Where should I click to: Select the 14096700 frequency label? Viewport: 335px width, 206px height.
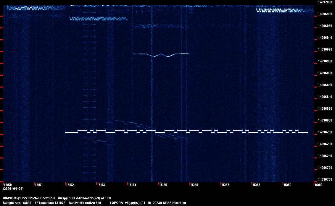coord(325,179)
